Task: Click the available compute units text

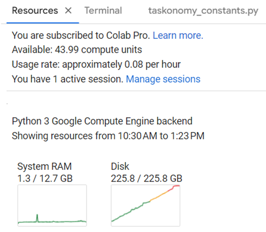Action: [x=77, y=50]
